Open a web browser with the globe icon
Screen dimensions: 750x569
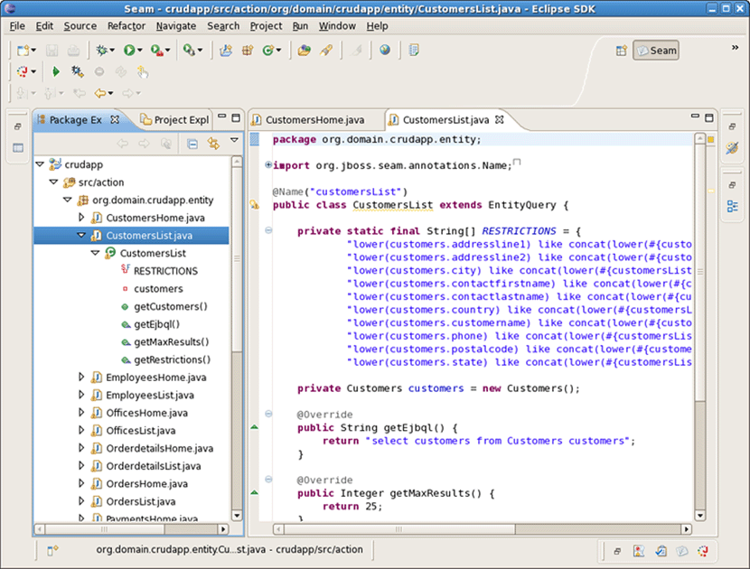[x=384, y=50]
